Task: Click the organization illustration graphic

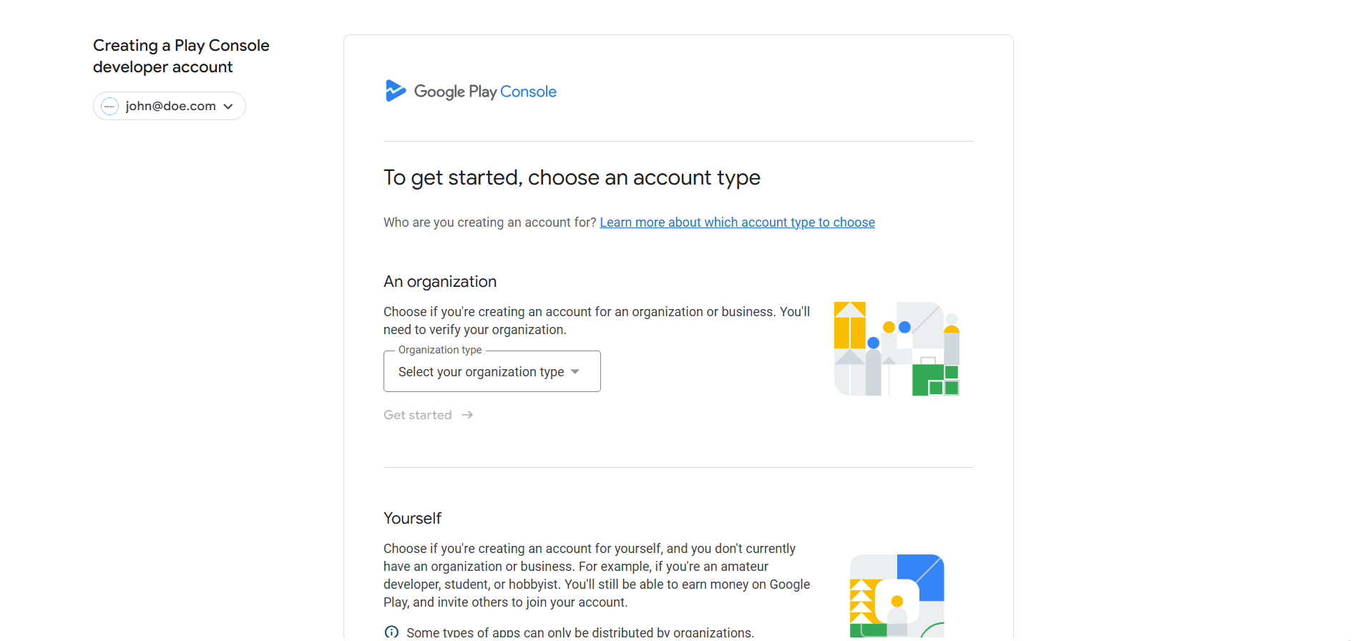Action: click(x=897, y=348)
